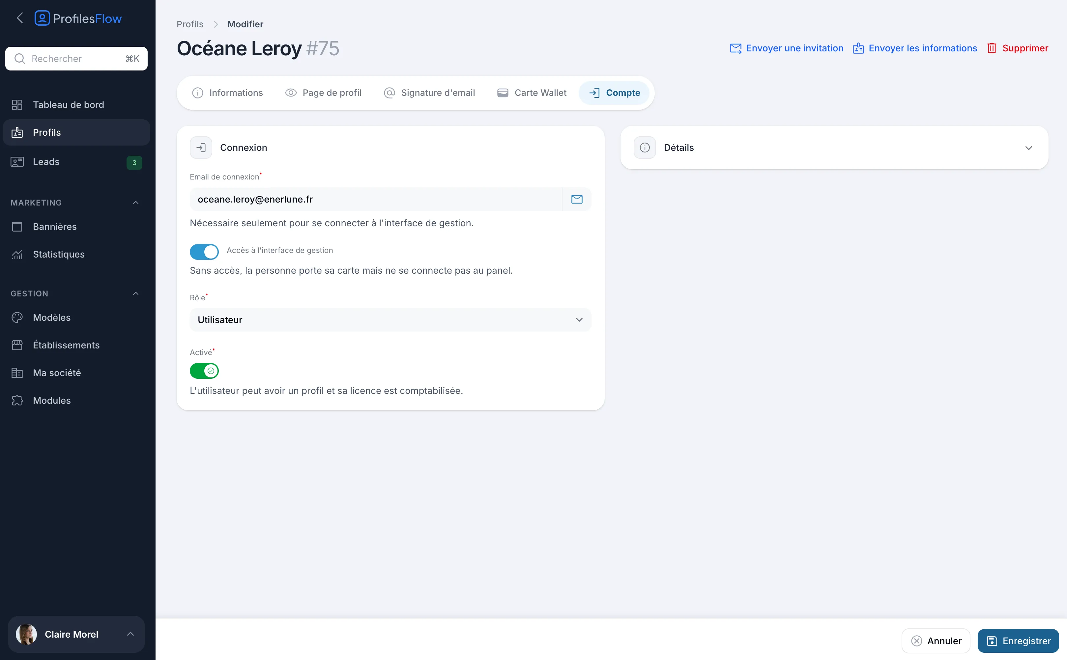Click the Annuler button
Screen dimensions: 1067x660
[936, 641]
